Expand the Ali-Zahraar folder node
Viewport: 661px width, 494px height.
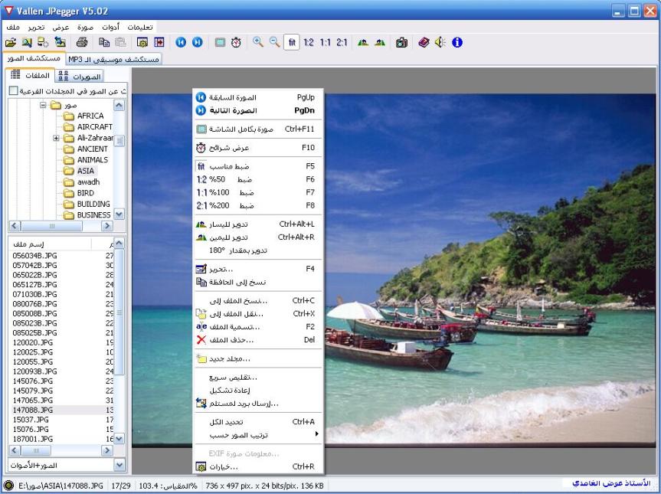pos(56,138)
